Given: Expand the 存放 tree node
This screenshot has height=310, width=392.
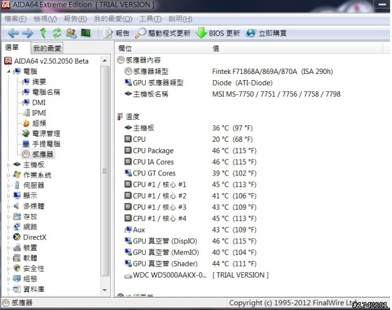Looking at the screenshot, I should click(9, 216).
